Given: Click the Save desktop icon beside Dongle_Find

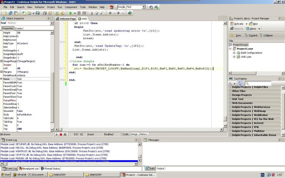Looking at the screenshot, I should coord(151,7).
